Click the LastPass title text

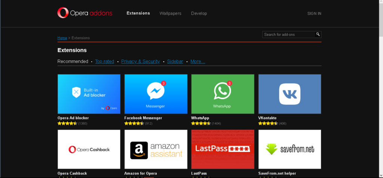[199, 174]
